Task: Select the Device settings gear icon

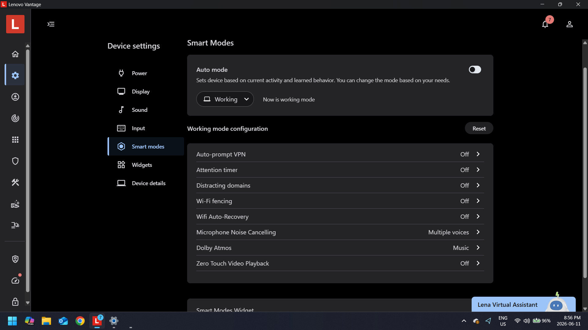Action: (x=15, y=75)
